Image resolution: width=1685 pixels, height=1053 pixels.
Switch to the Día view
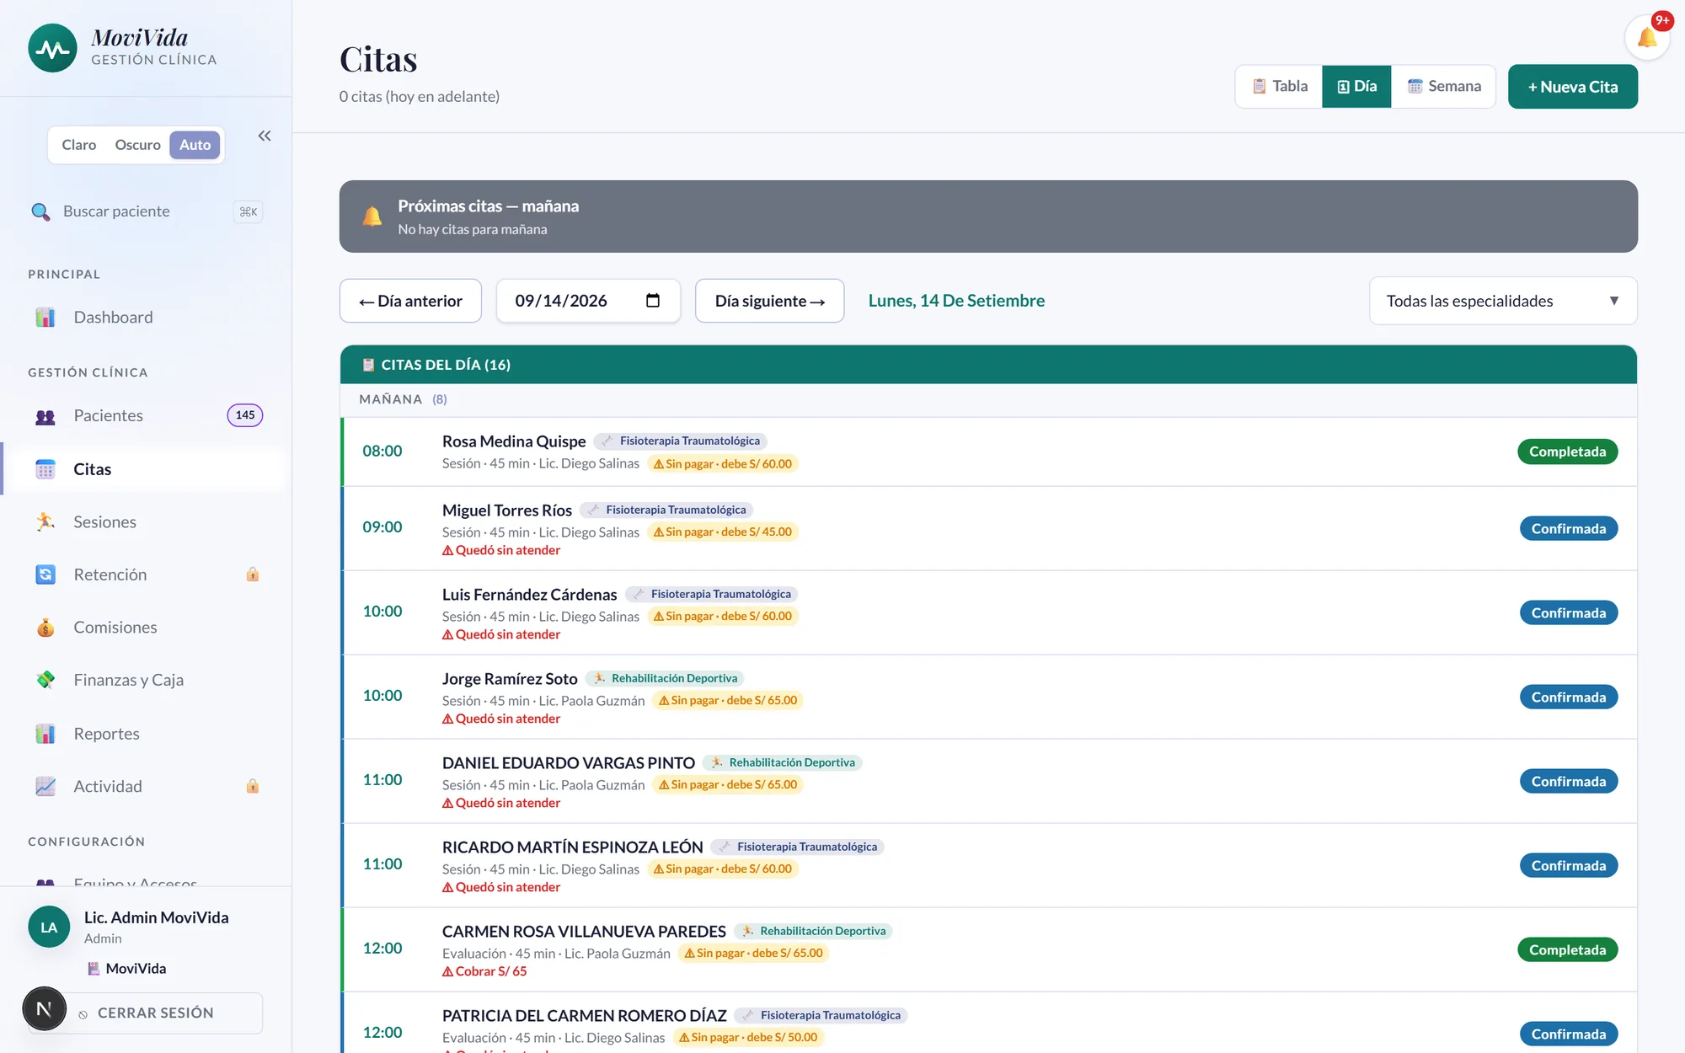1356,86
